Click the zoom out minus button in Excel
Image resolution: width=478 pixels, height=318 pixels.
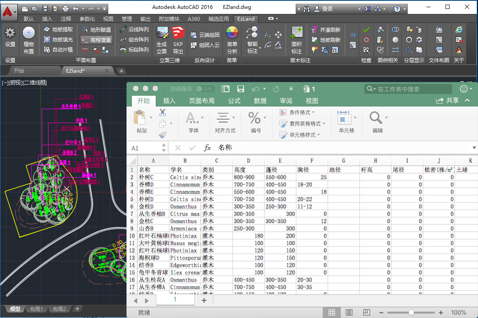(x=381, y=313)
